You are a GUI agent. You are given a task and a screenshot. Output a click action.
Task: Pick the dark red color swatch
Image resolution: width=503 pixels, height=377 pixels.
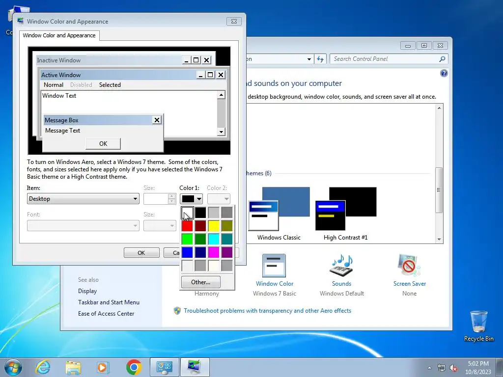tap(200, 226)
